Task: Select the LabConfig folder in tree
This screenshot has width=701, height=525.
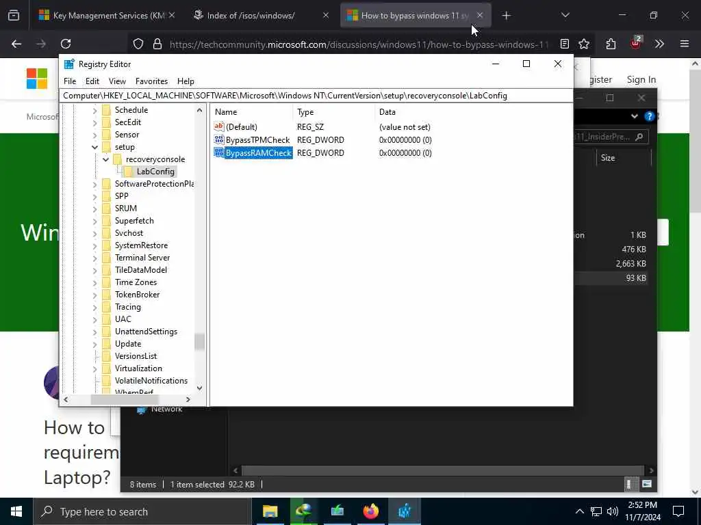Action: (155, 172)
